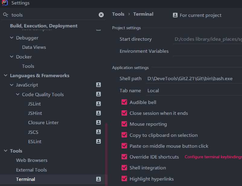Click the project icon beside Closure Linter
This screenshot has width=242, height=186.
click(98, 122)
